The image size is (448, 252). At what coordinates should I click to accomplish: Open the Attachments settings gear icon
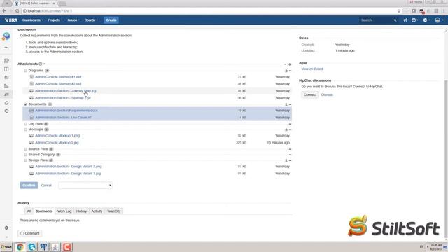pos(290,64)
